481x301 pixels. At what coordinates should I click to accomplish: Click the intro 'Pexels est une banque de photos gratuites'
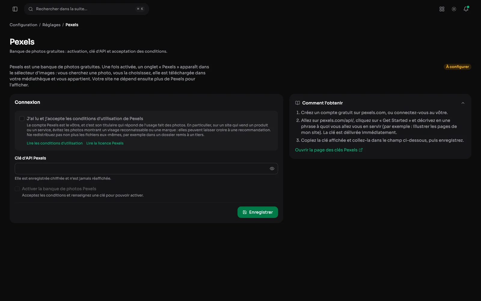tap(109, 76)
